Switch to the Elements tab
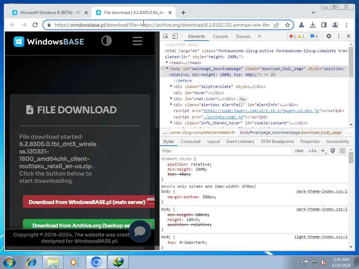359x269 pixels. 196,36
